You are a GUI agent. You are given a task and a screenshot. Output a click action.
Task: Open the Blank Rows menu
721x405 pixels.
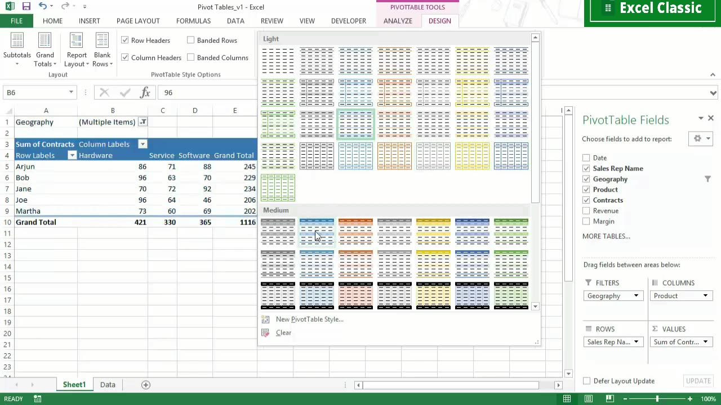click(x=102, y=49)
